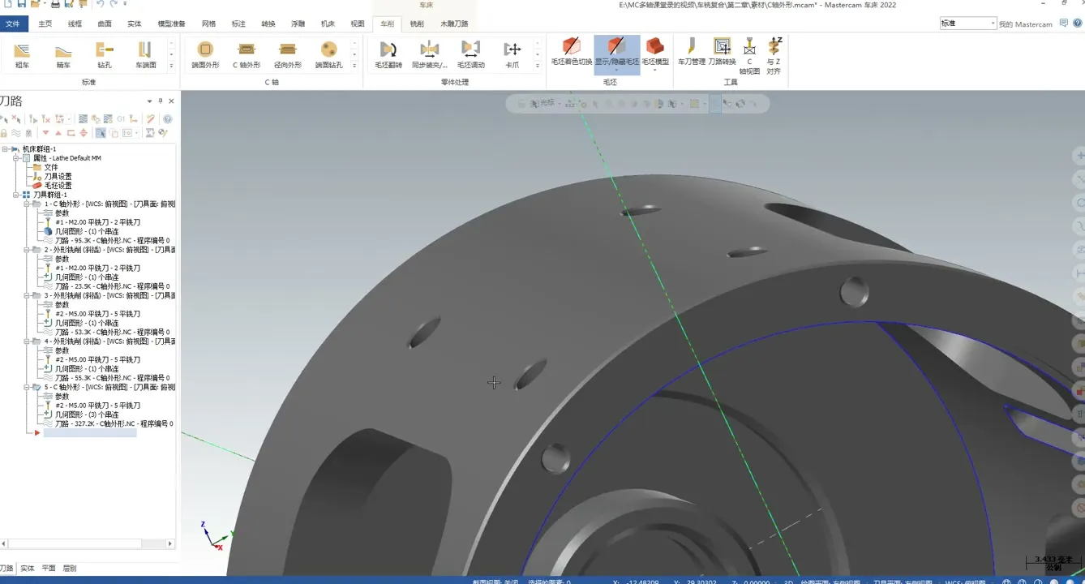Open the 文件 menu tab
The width and height of the screenshot is (1085, 584).
coord(13,24)
